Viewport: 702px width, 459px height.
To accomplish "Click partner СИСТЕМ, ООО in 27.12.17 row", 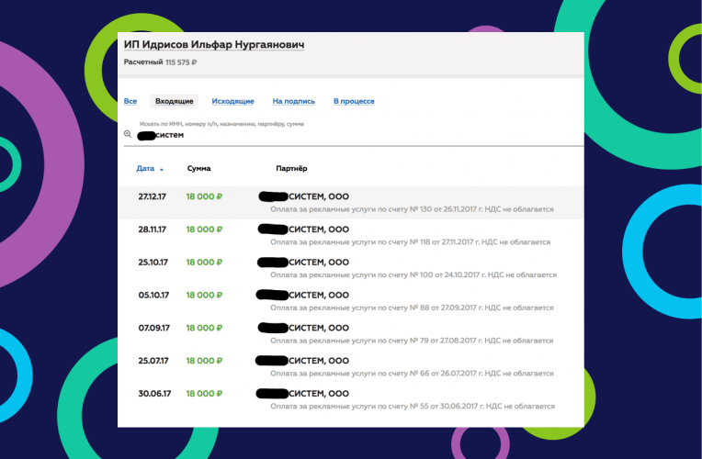I will click(319, 196).
